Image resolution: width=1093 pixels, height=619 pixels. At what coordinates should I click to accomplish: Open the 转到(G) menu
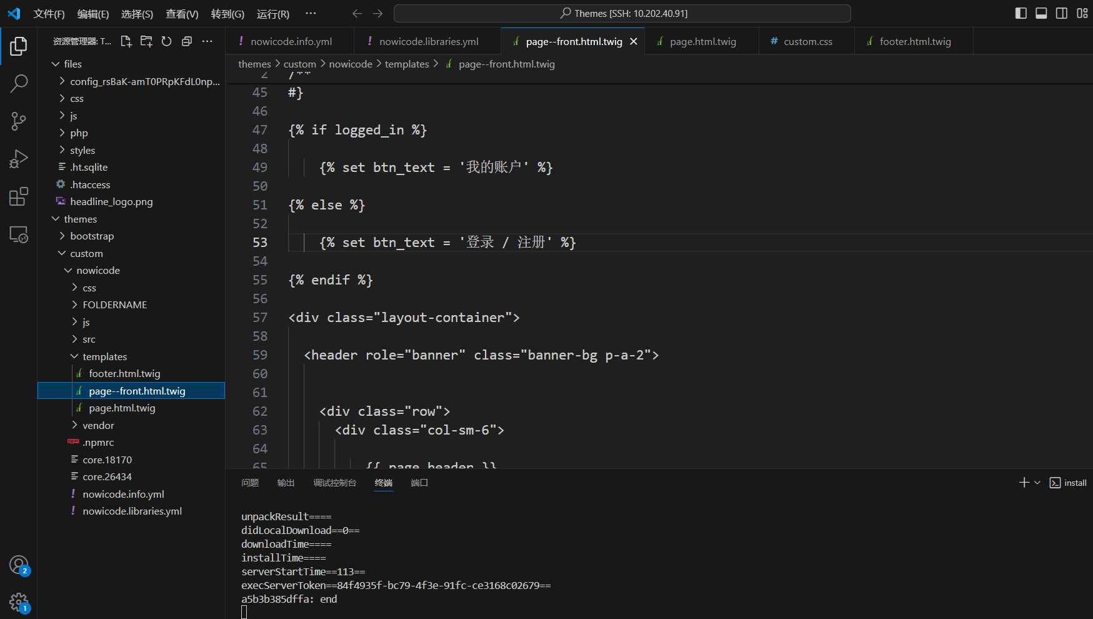point(227,14)
